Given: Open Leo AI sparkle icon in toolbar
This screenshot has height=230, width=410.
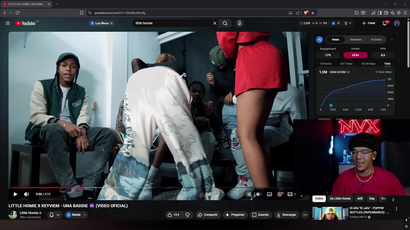Looking at the screenshot, I should (392, 13).
